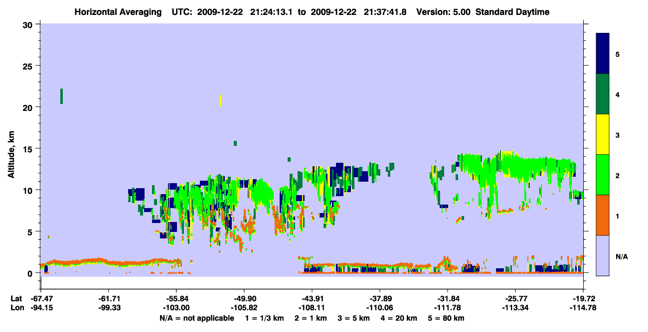The width and height of the screenshot is (648, 332).
Task: Click the -49.90 latitude label
Action: coord(244,299)
